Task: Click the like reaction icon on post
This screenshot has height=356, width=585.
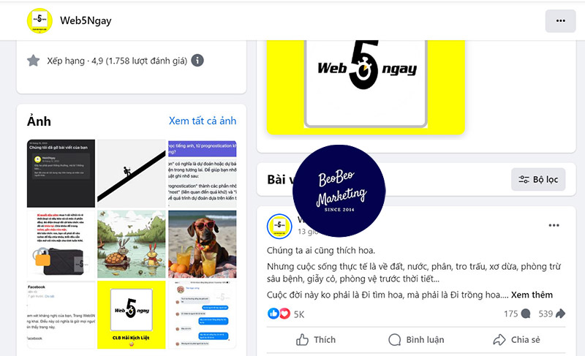Action: point(273,314)
